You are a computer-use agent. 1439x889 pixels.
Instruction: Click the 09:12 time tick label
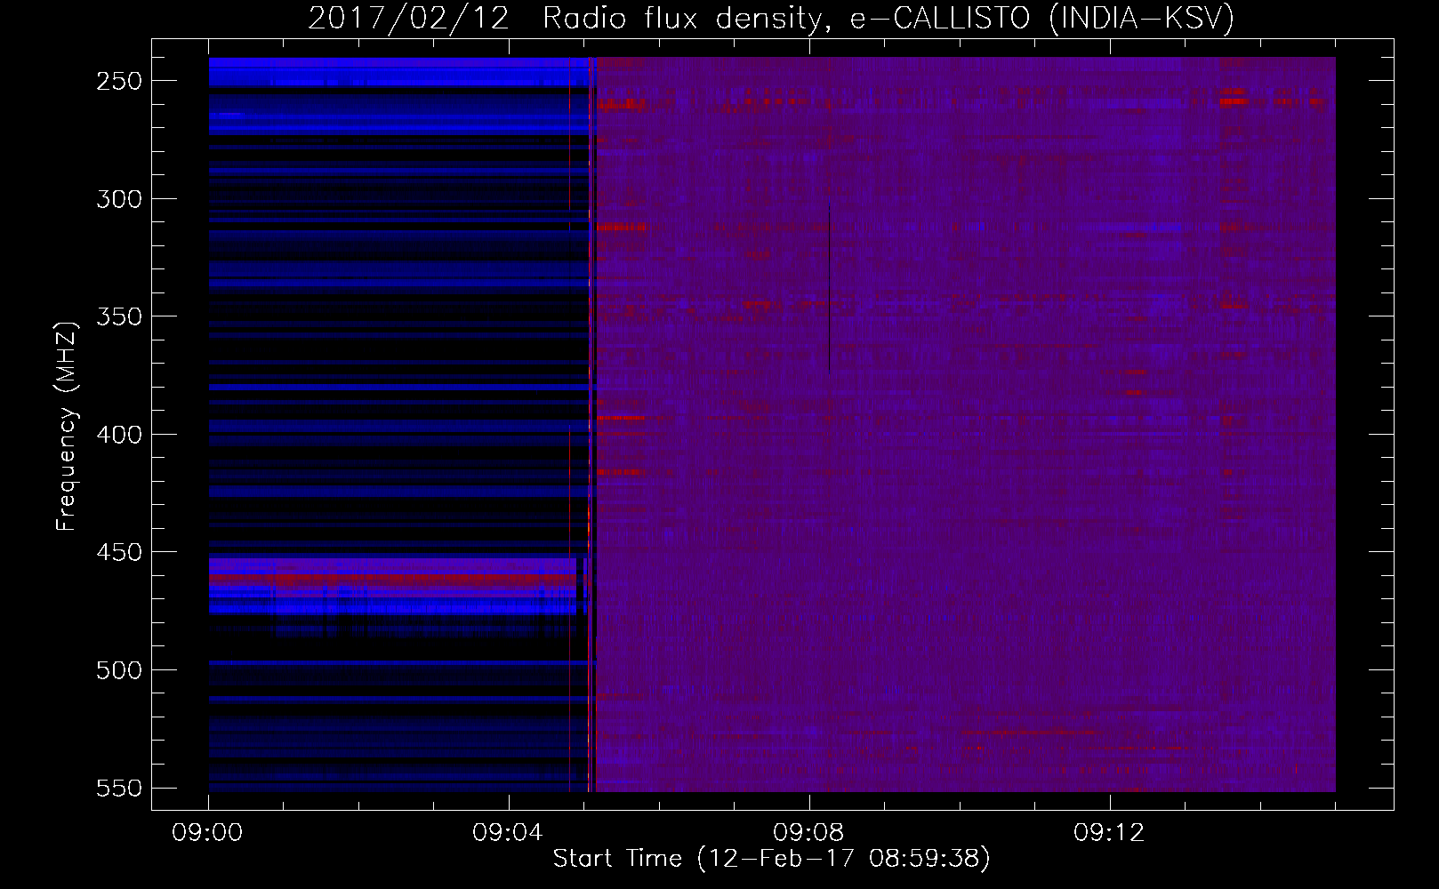pos(1109,833)
